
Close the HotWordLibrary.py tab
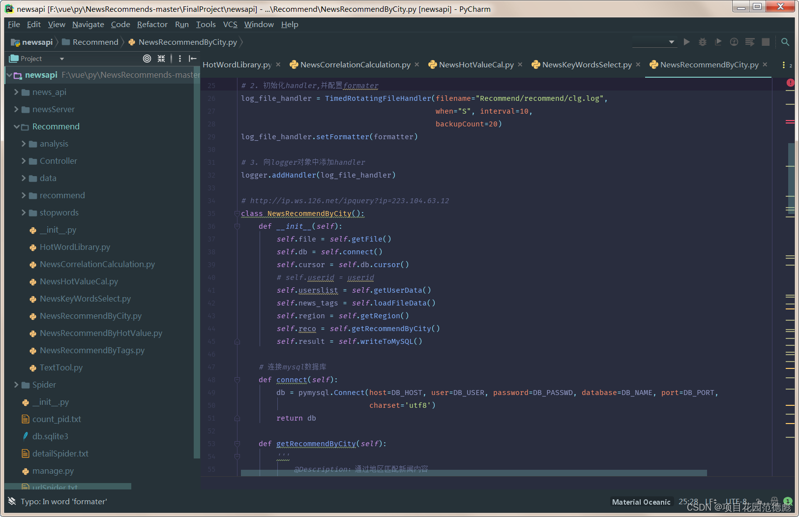(x=278, y=64)
